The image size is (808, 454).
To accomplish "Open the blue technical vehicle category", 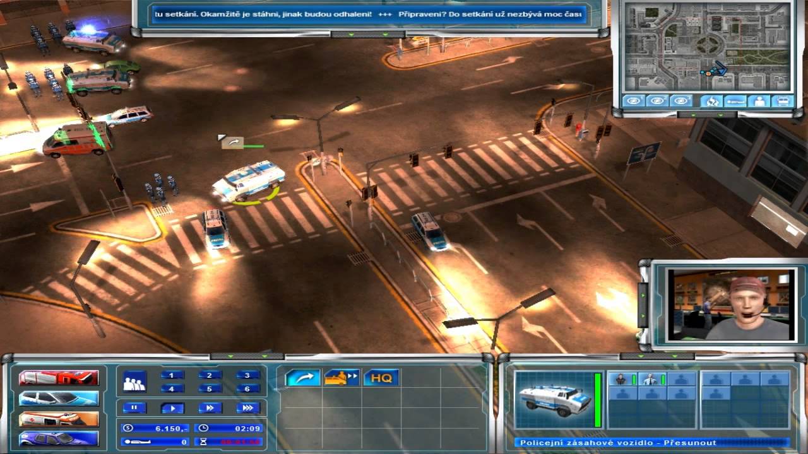I will point(59,439).
